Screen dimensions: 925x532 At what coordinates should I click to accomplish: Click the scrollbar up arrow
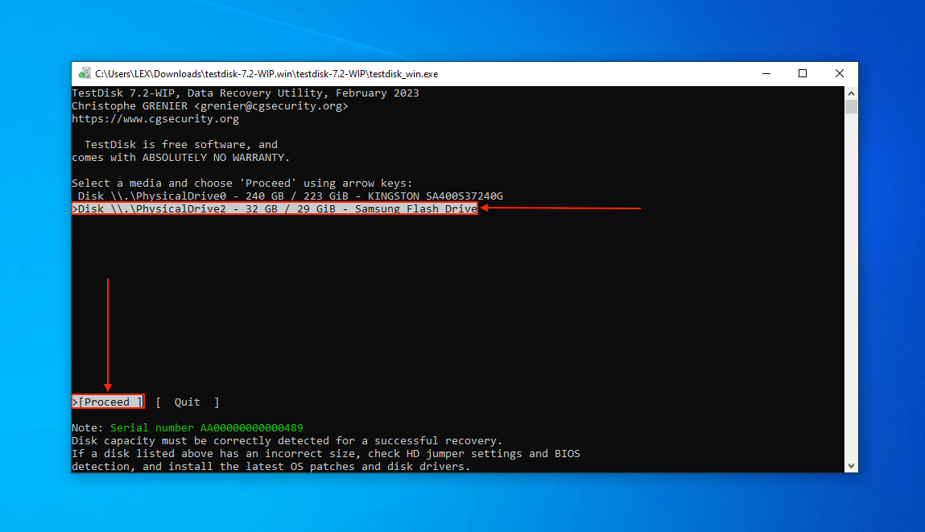[x=851, y=93]
